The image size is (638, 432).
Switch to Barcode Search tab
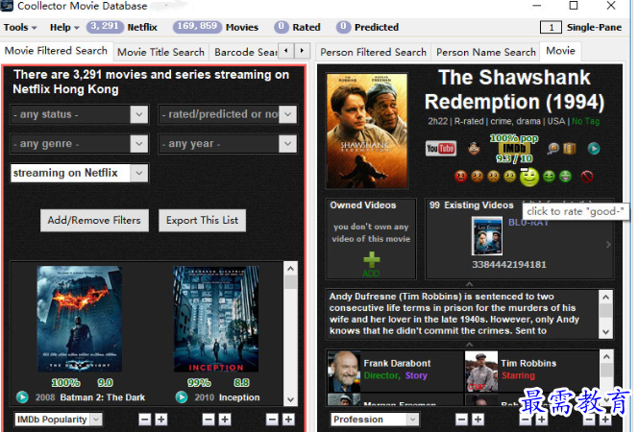[245, 53]
